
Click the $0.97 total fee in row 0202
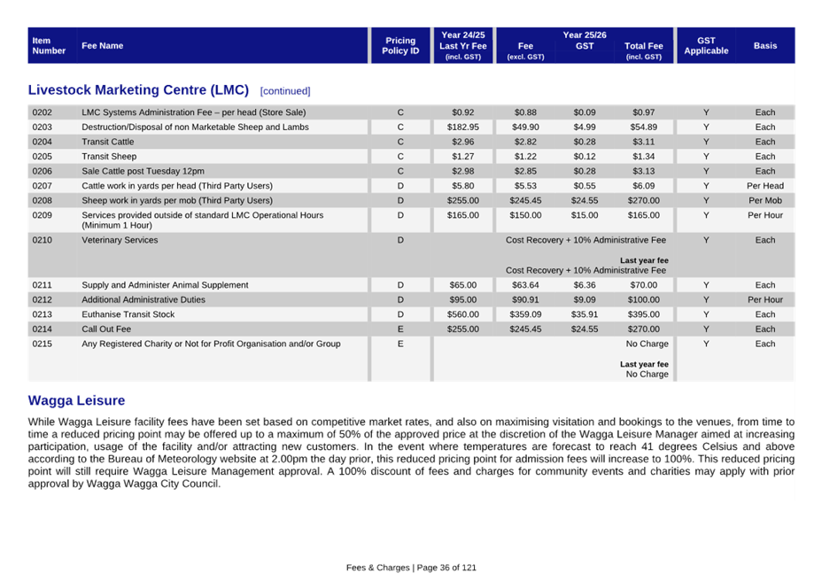pos(644,112)
